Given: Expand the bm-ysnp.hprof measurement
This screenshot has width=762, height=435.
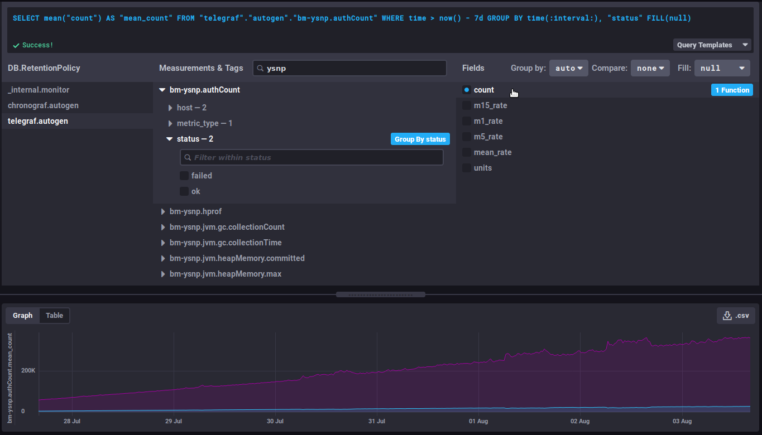Looking at the screenshot, I should tap(163, 211).
